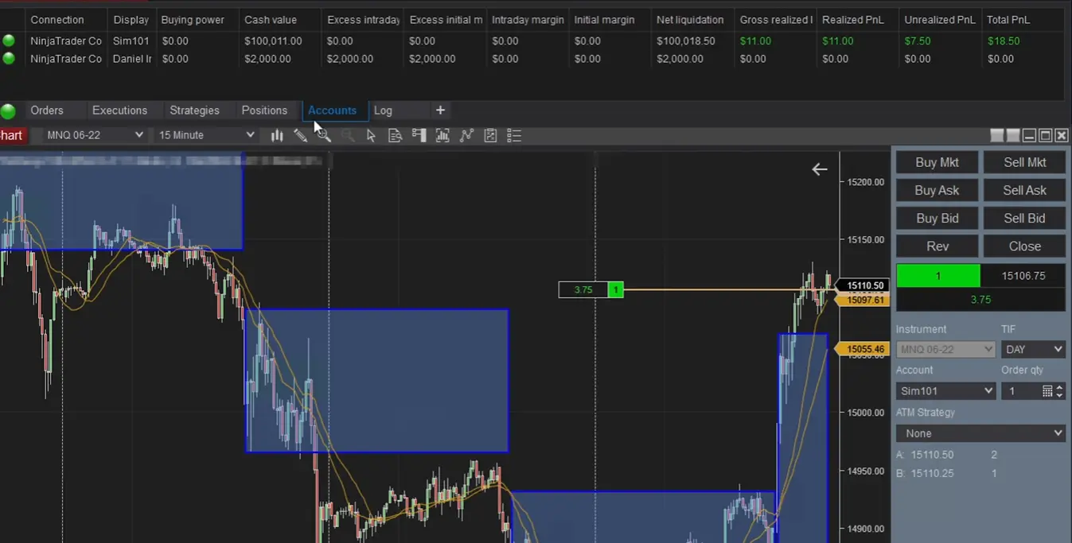1072x543 pixels.
Task: Select the grayed zoom out magnifier
Action: click(348, 135)
